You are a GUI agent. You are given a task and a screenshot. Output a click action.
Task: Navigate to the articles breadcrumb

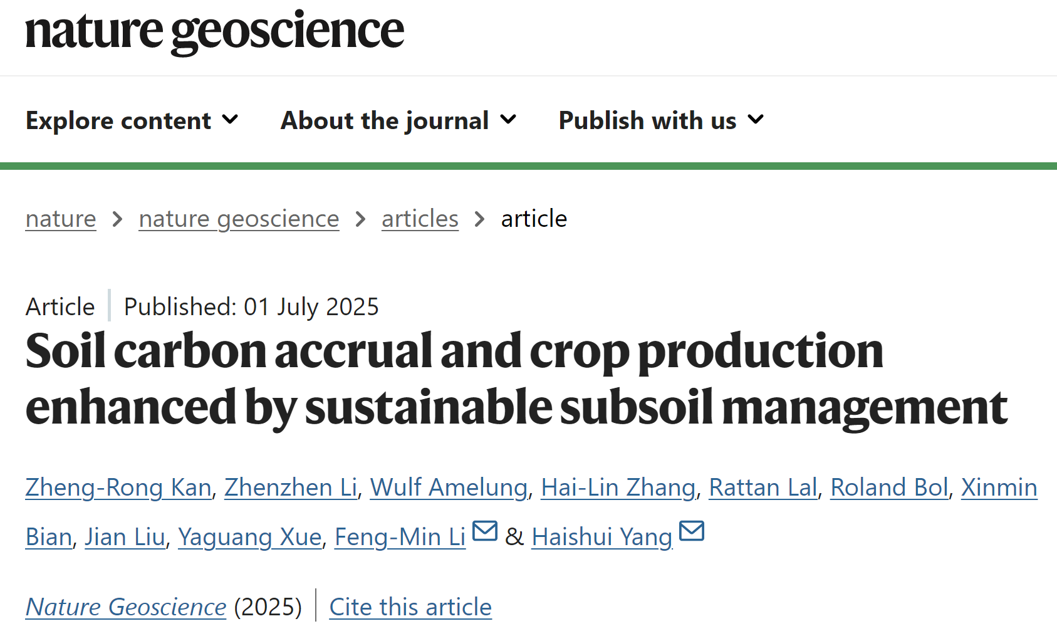(x=420, y=219)
